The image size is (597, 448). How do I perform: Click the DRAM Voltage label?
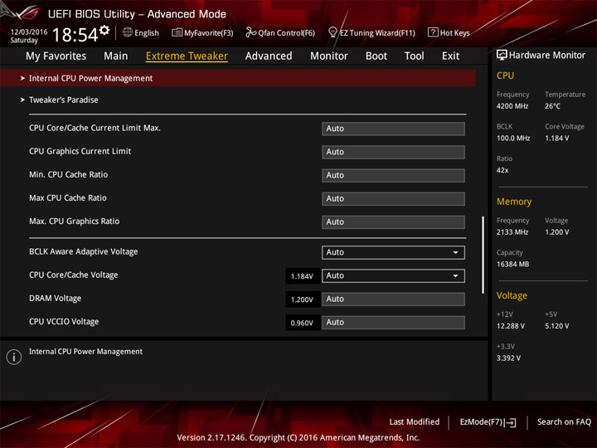(x=56, y=299)
